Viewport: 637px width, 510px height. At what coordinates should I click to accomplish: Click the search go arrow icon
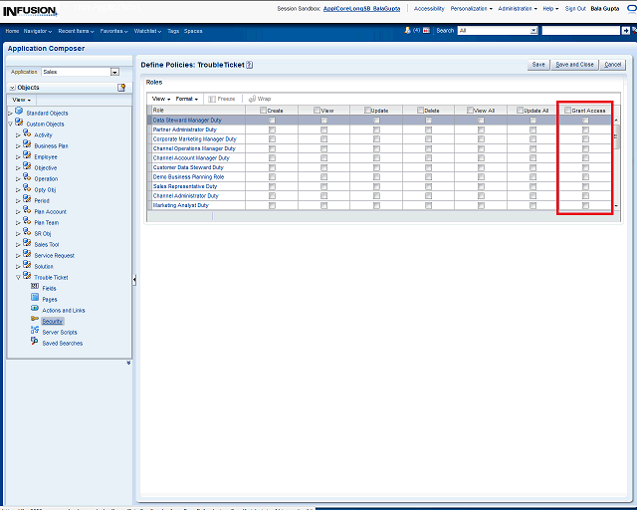pos(625,31)
